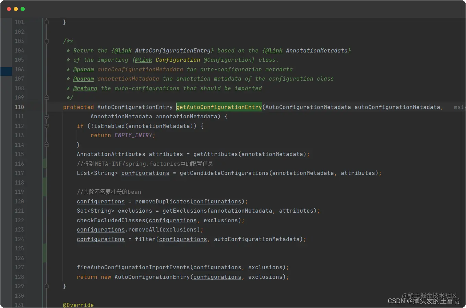Image resolution: width=466 pixels, height=308 pixels.
Task: Click line number 128 in the gutter
Action: 20,277
